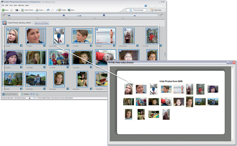Click the Kids Photo Gallery 2005 collection icon
Screen dimensions: 237x146
point(4,23)
